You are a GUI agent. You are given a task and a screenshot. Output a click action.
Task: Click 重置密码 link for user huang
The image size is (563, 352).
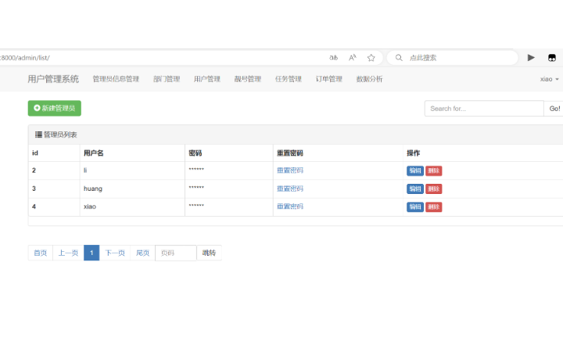(290, 189)
